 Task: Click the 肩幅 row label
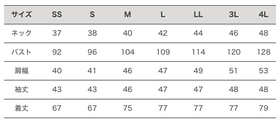(22, 71)
